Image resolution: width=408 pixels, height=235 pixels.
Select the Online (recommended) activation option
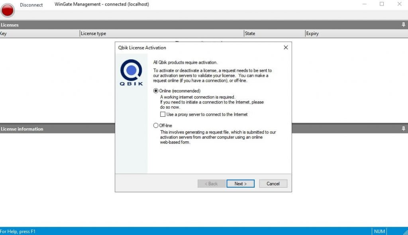pos(156,91)
